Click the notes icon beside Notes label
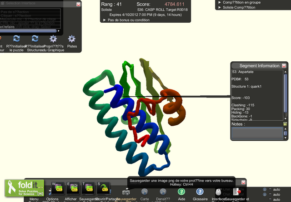Viewport: 291px width, 202px height. click(x=285, y=124)
